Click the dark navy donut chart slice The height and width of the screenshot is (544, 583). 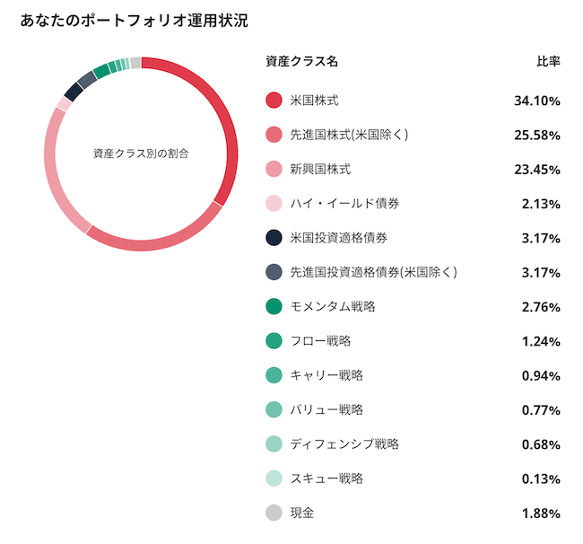74,92
